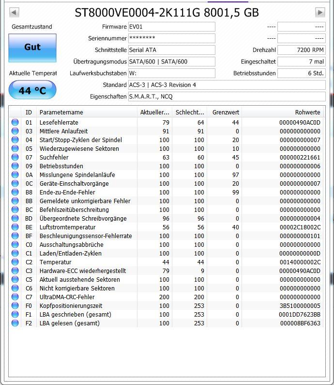
Task: Click status icon for Aktuell ausstehende Sektoren
Action: 15,279
